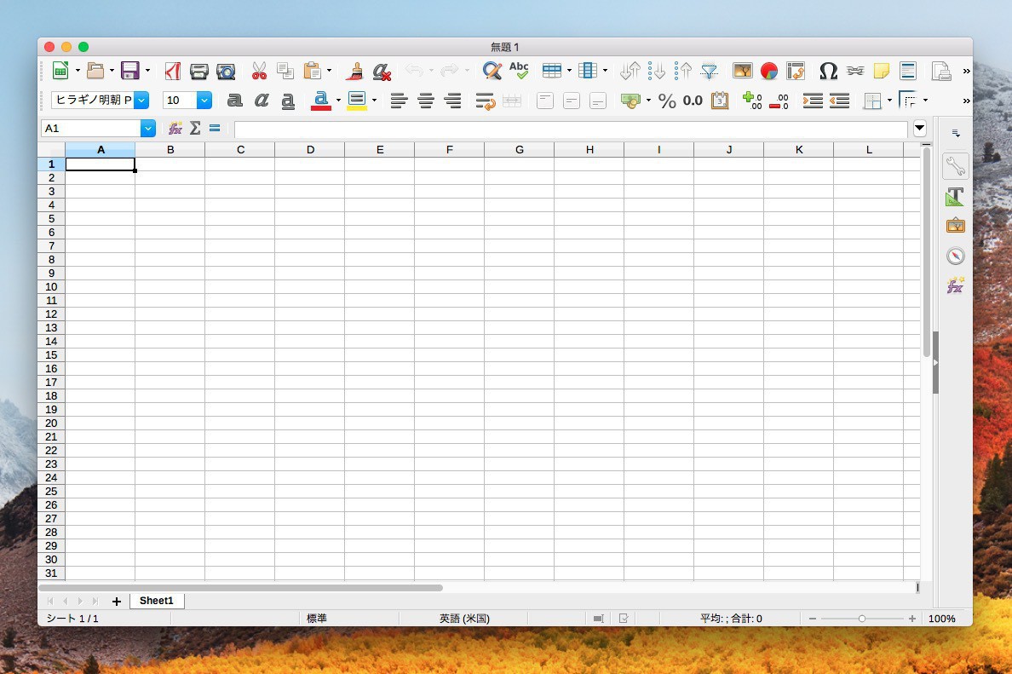Image resolution: width=1012 pixels, height=674 pixels.
Task: Open the font size dropdown arrow
Action: pos(204,100)
